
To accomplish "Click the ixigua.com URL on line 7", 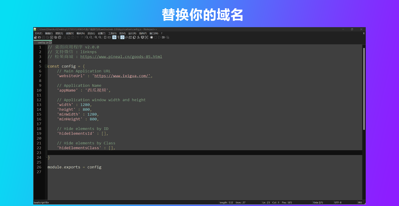I will (x=122, y=76).
